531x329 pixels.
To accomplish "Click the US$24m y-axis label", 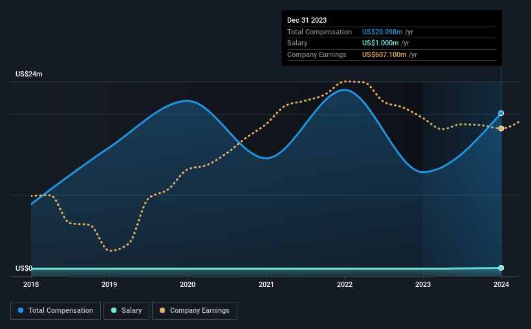I will tap(29, 74).
